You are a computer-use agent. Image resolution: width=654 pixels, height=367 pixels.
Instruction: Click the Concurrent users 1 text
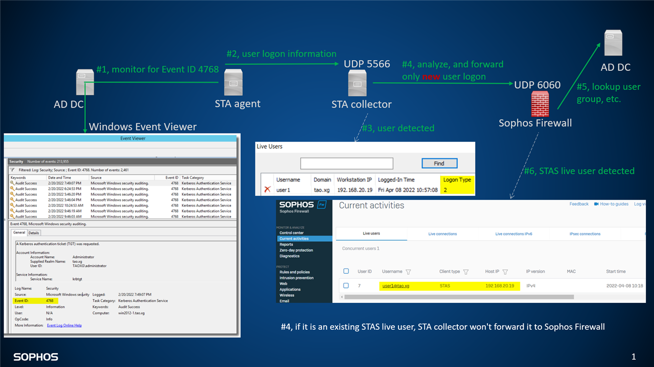(x=361, y=248)
